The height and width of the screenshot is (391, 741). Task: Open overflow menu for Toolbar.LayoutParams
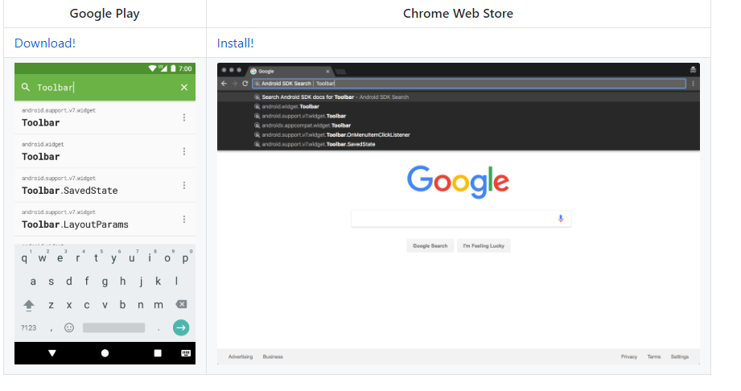coord(184,220)
